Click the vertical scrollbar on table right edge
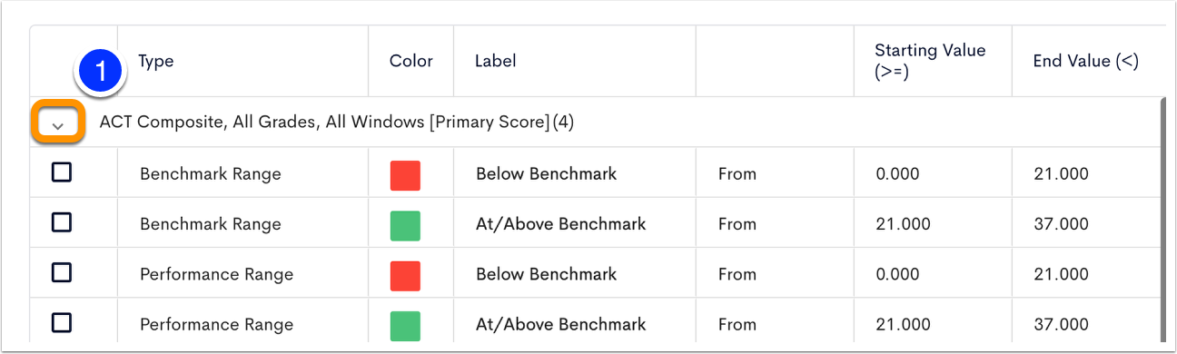 point(1162,218)
